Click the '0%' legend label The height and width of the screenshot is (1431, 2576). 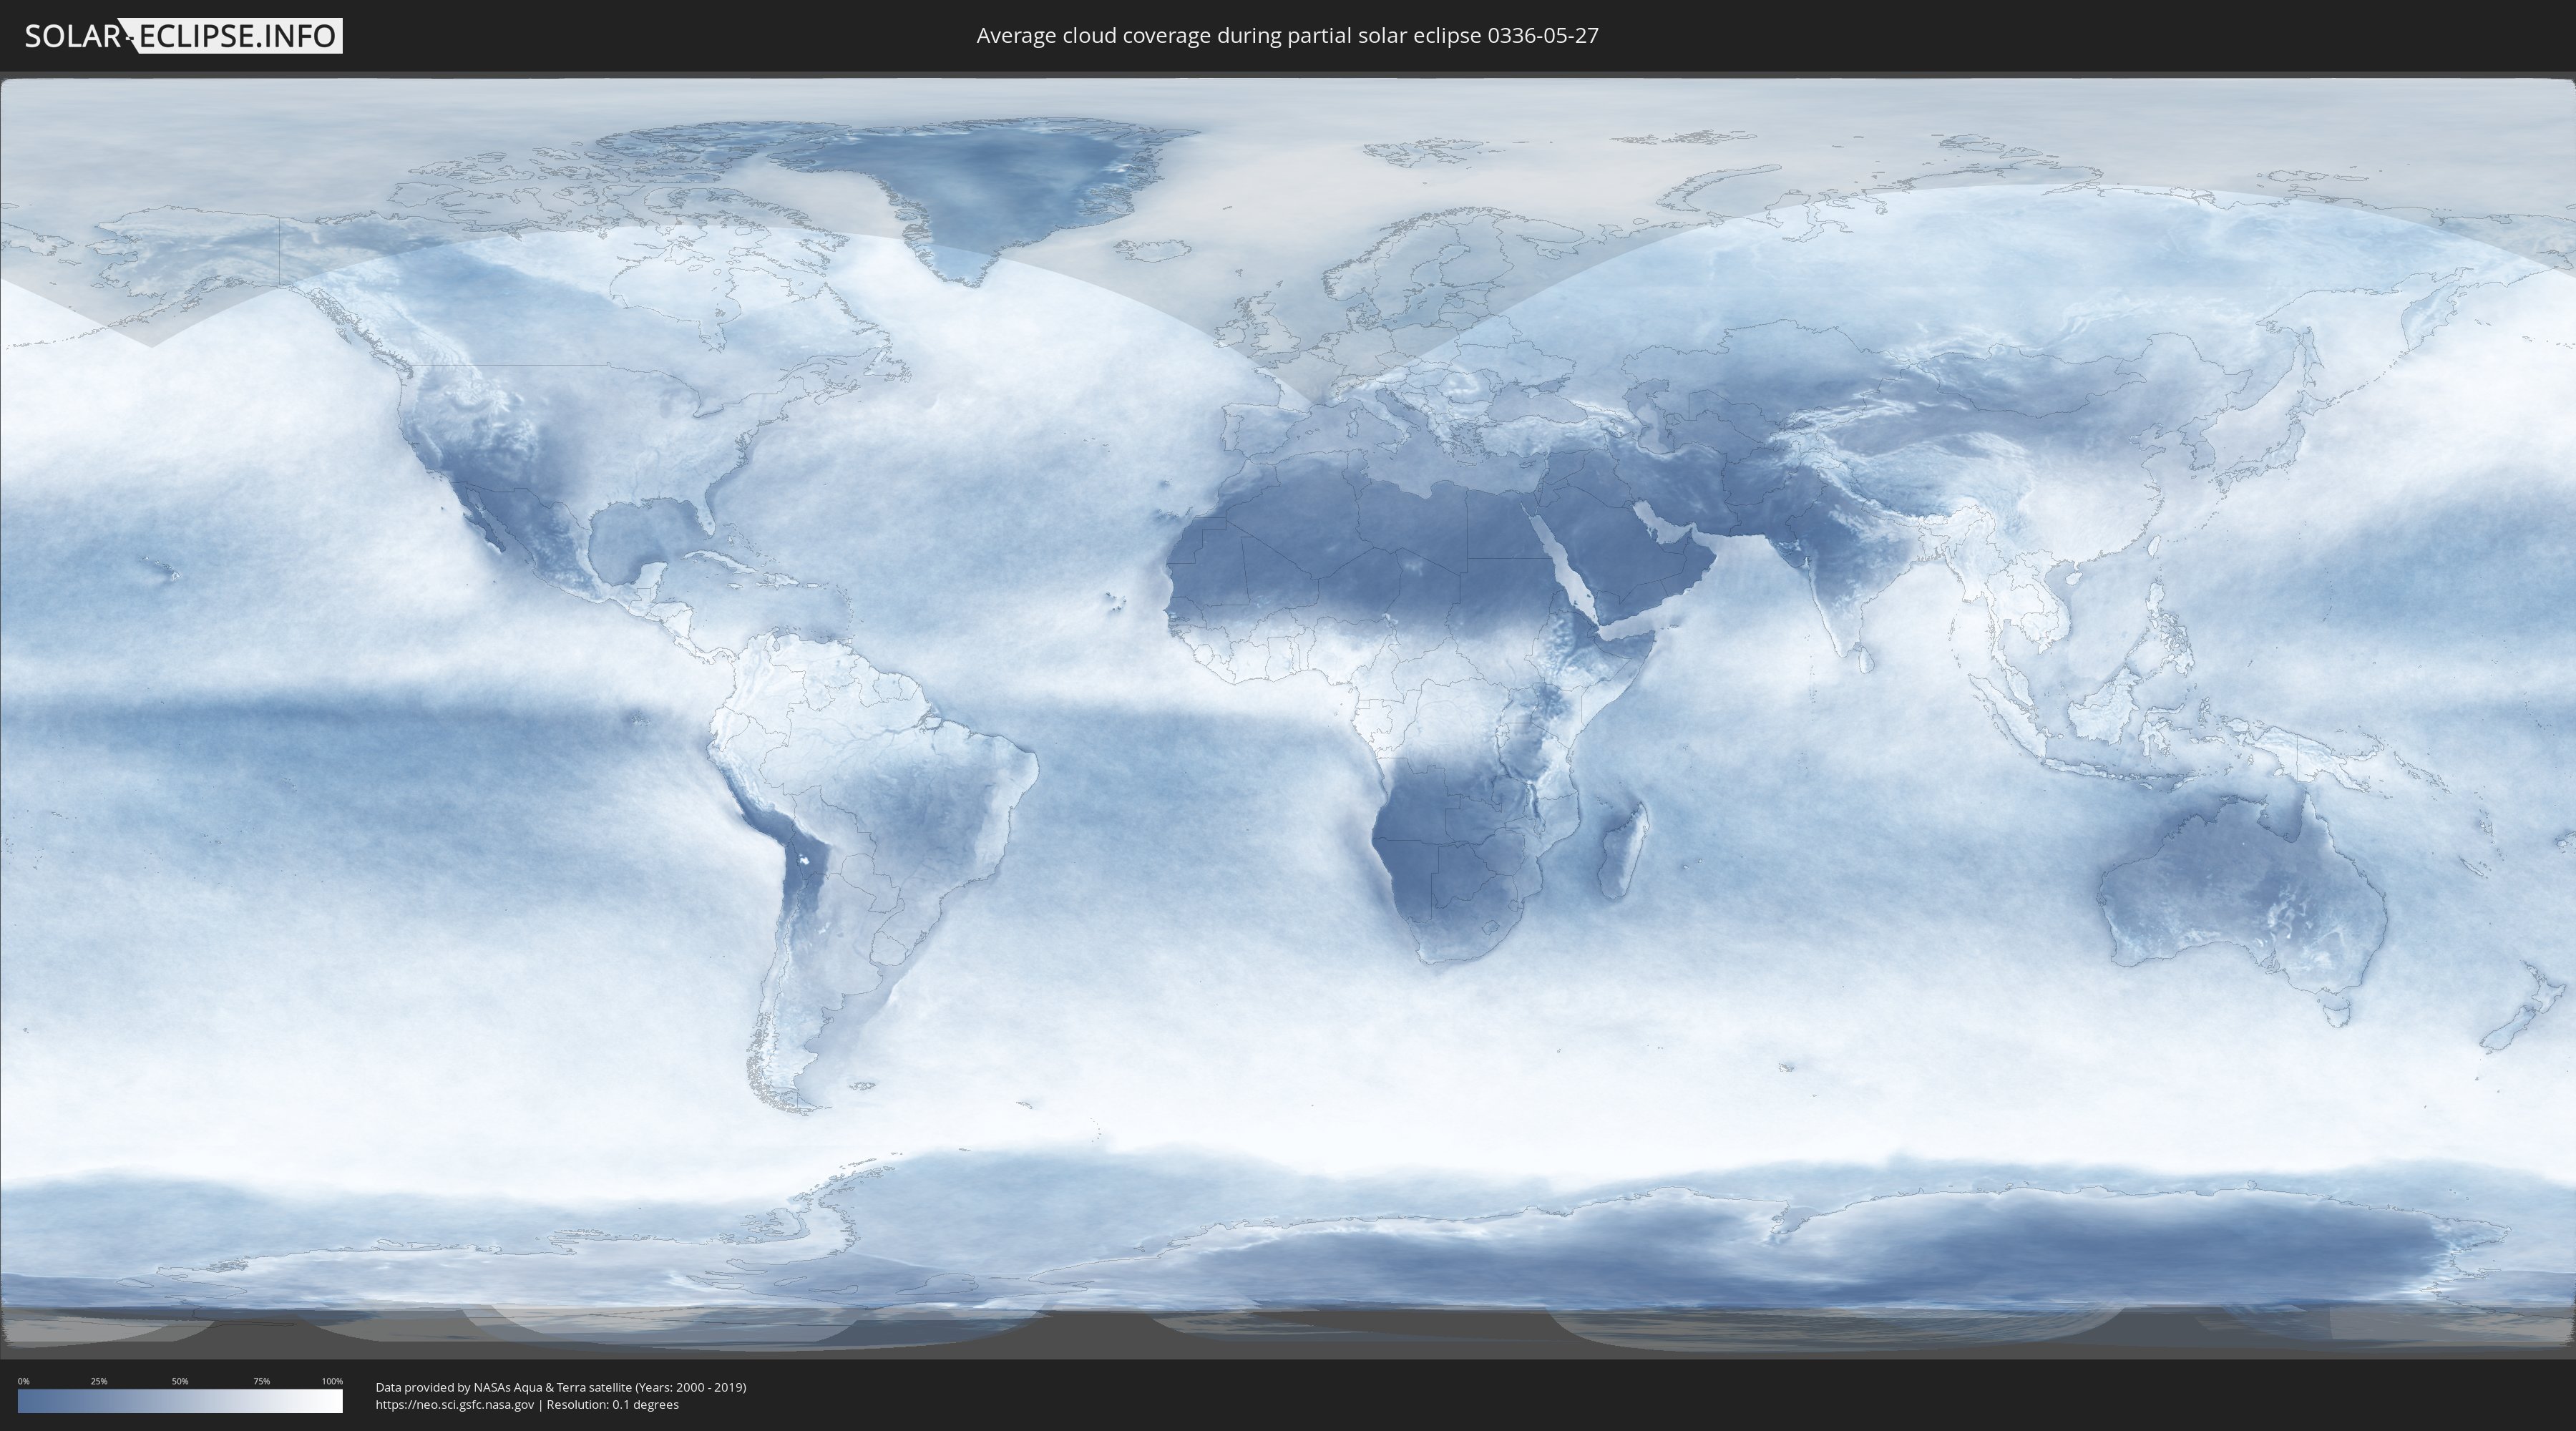tap(24, 1381)
